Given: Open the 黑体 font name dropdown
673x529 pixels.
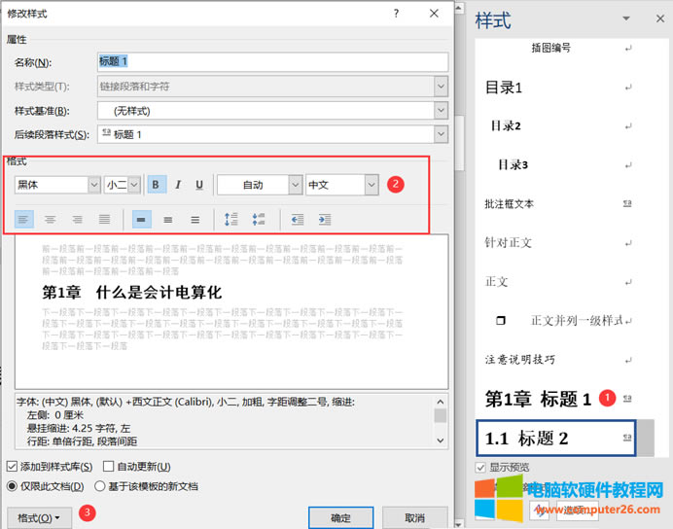Looking at the screenshot, I should 94,185.
